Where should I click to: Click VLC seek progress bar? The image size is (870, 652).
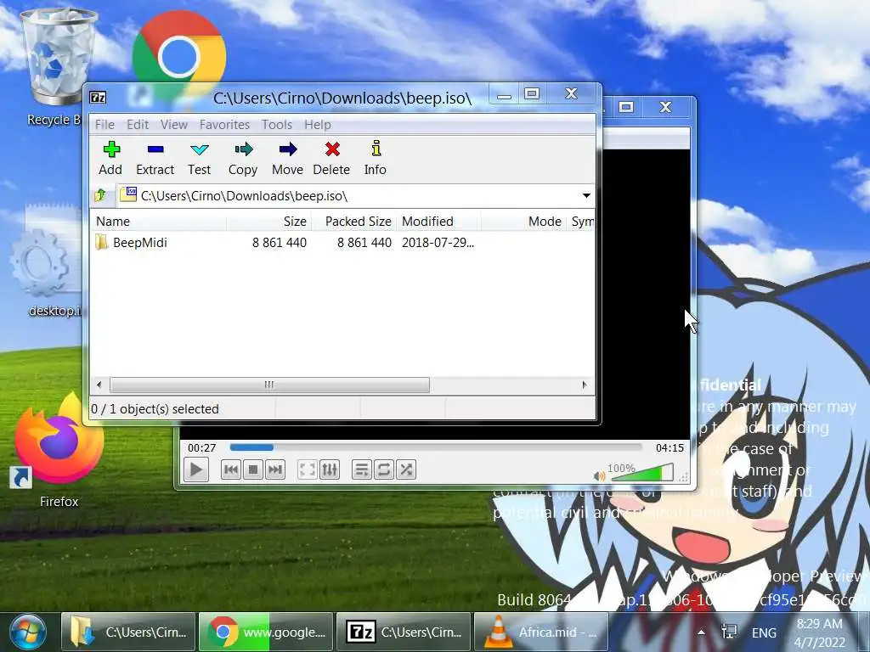click(x=436, y=447)
